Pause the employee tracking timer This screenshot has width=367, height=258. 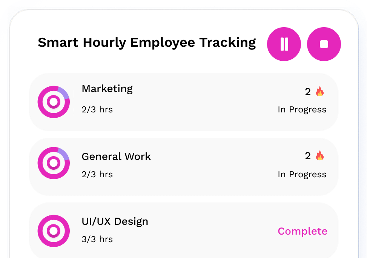click(x=284, y=44)
